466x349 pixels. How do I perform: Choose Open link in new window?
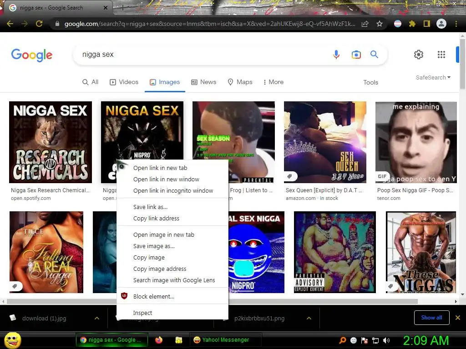pos(172,179)
